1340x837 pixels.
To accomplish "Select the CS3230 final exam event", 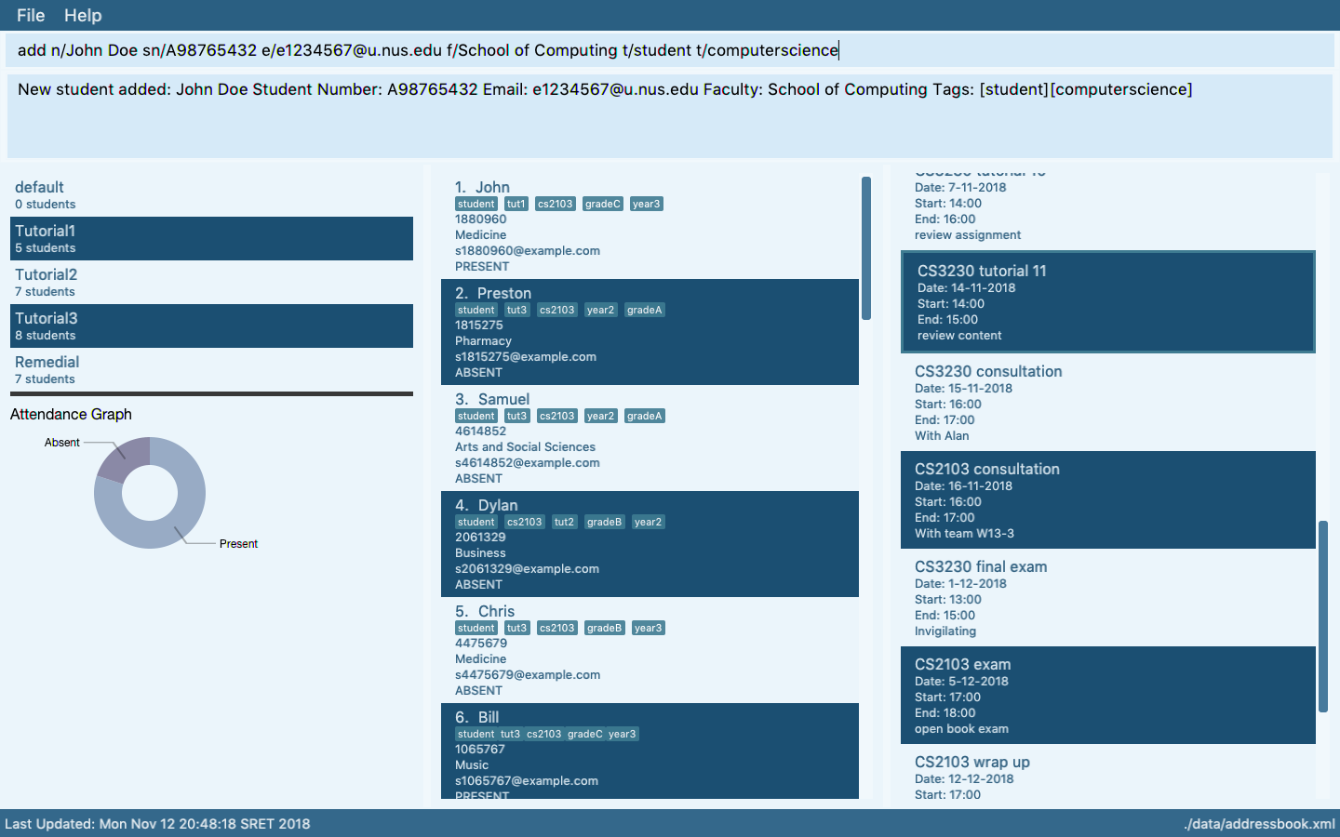I will pyautogui.click(x=1107, y=598).
